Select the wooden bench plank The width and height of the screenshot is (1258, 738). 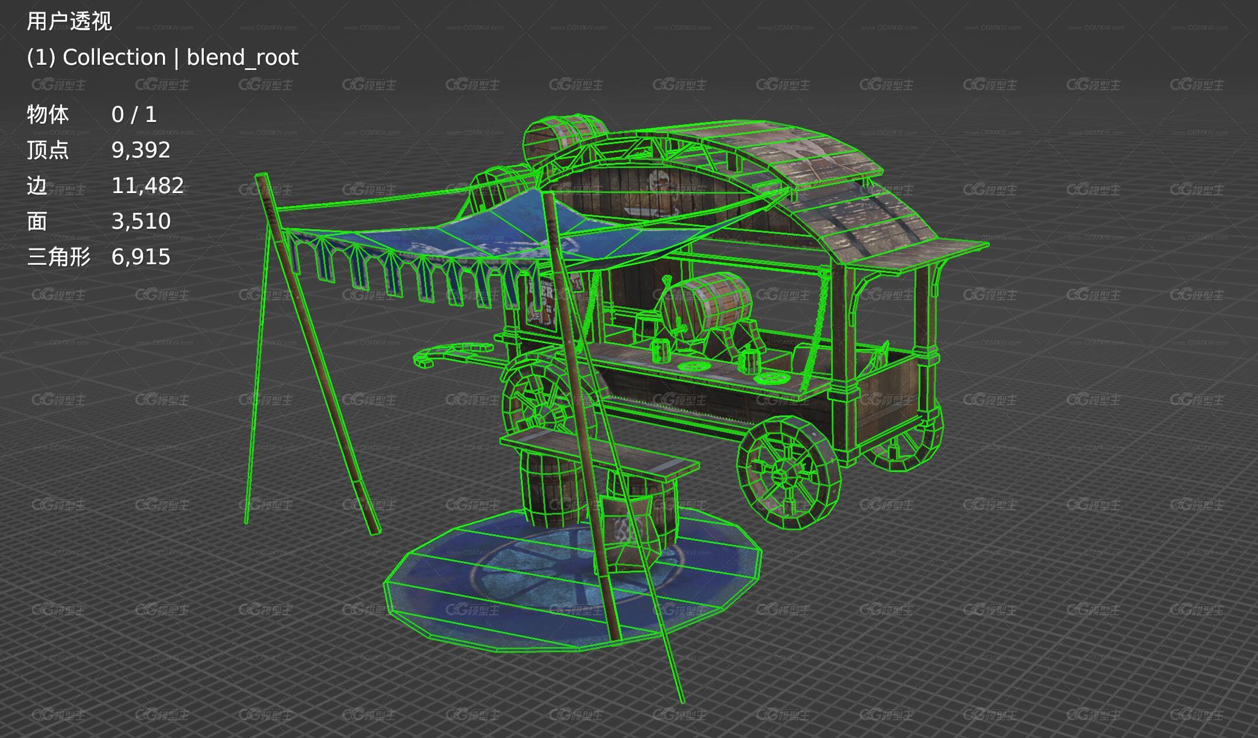(599, 455)
